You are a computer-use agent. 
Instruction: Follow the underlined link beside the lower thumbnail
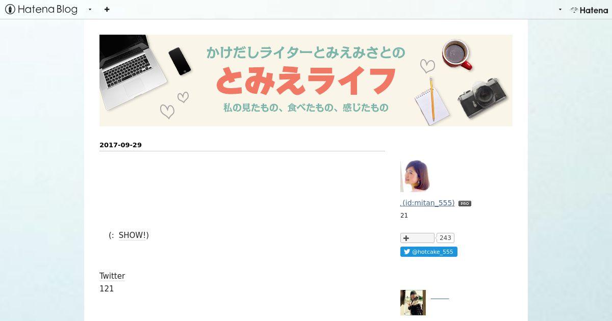click(x=440, y=298)
